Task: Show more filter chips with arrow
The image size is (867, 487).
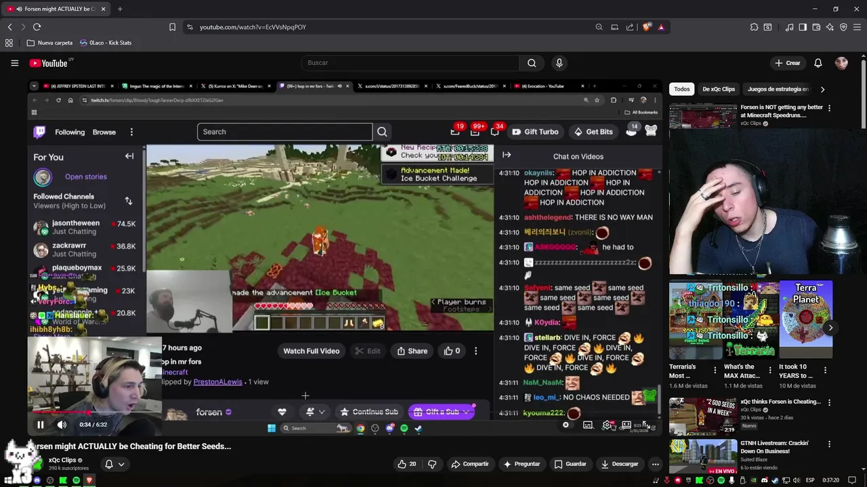Action: coord(822,89)
